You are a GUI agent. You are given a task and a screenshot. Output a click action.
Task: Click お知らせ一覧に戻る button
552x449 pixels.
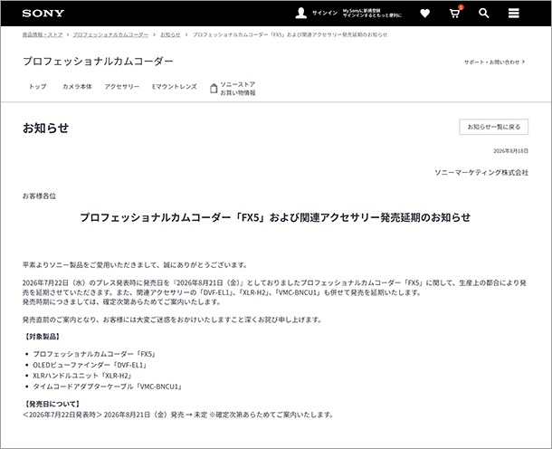coord(493,127)
